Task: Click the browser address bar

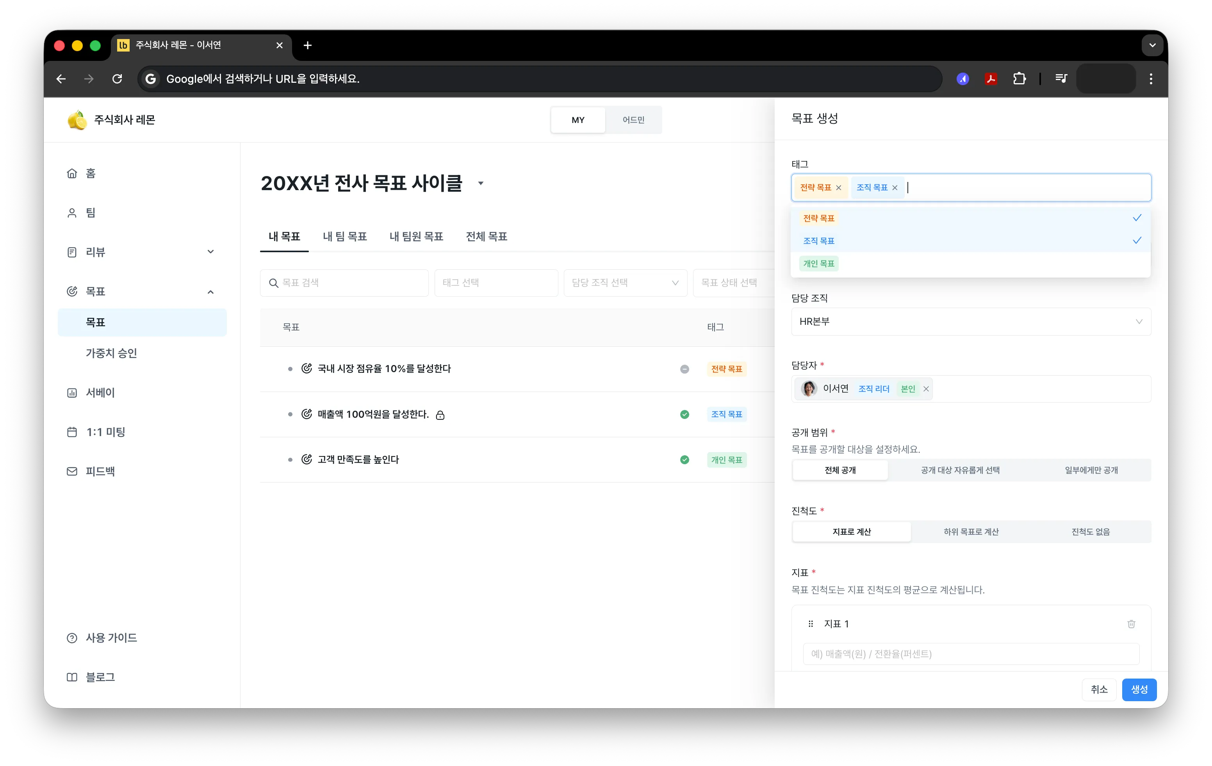Action: click(x=540, y=78)
